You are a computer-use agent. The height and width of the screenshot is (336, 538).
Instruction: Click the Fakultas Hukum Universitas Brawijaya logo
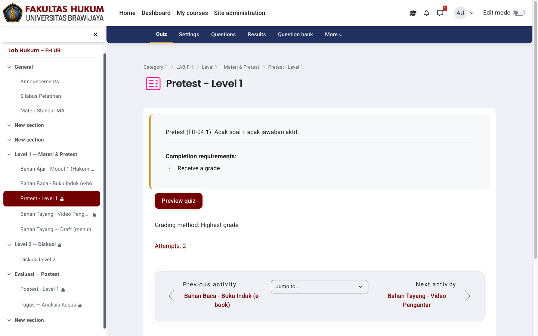tap(54, 13)
